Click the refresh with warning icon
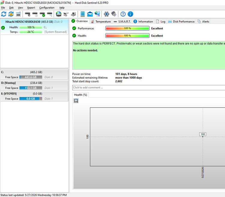Viewport: 225px width, 197px height. [x=11, y=14]
